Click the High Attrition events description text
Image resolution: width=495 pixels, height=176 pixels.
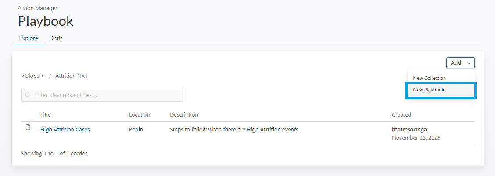234,129
